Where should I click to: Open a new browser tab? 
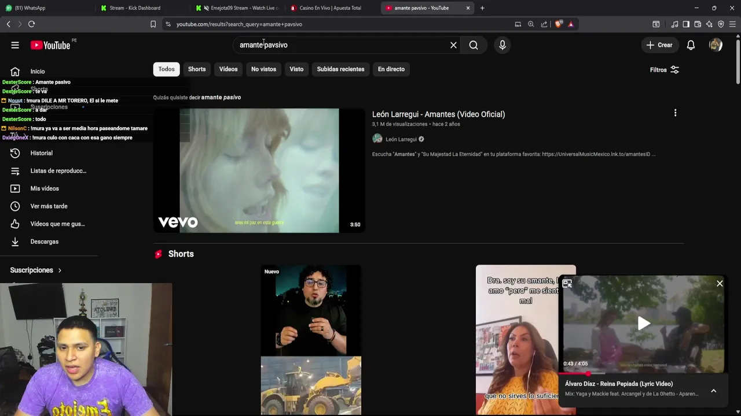click(482, 8)
